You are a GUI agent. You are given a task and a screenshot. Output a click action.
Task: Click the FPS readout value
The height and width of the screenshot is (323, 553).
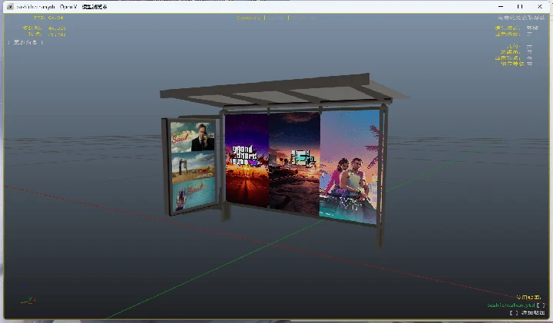[56, 17]
